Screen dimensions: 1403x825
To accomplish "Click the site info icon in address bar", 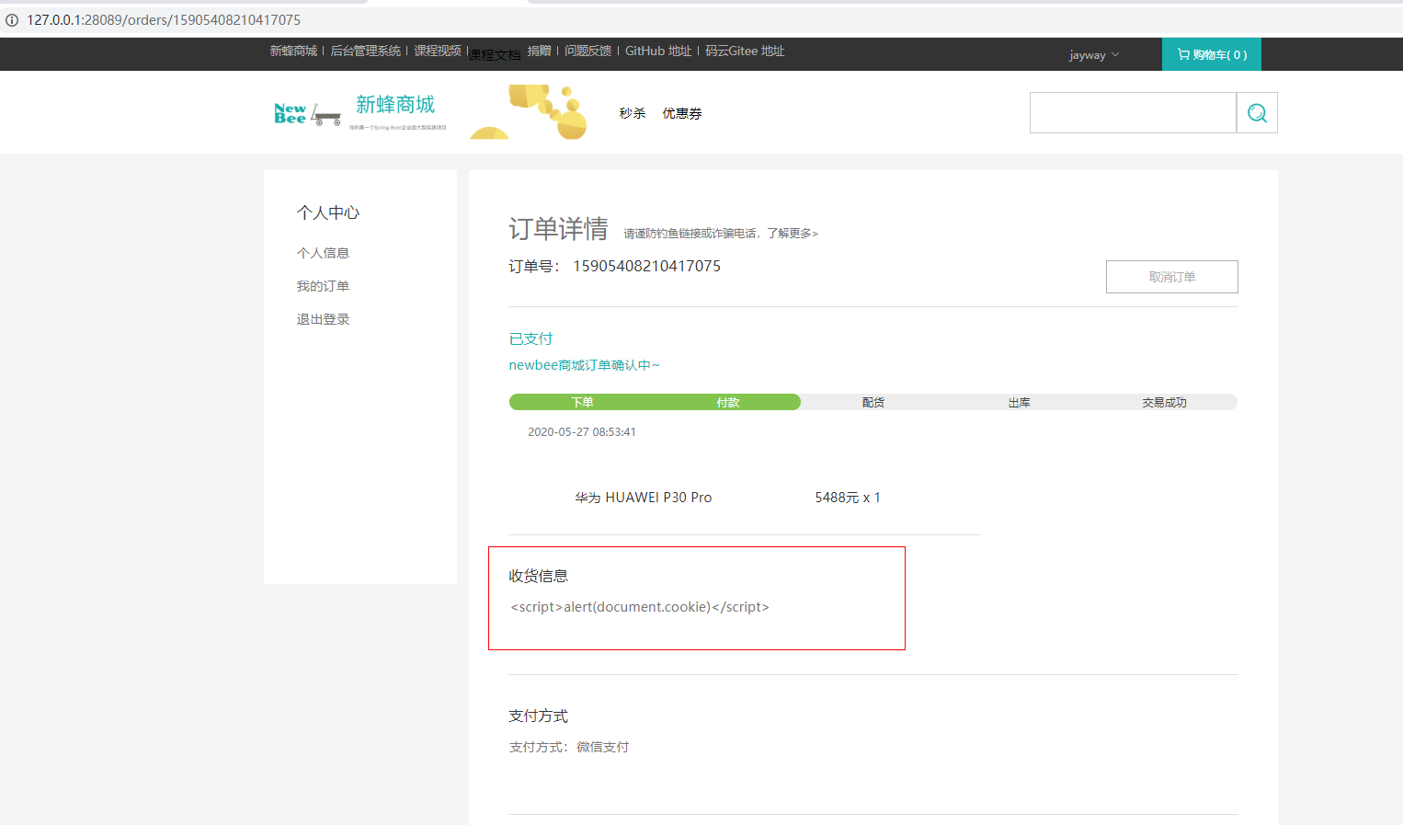I will [x=12, y=19].
